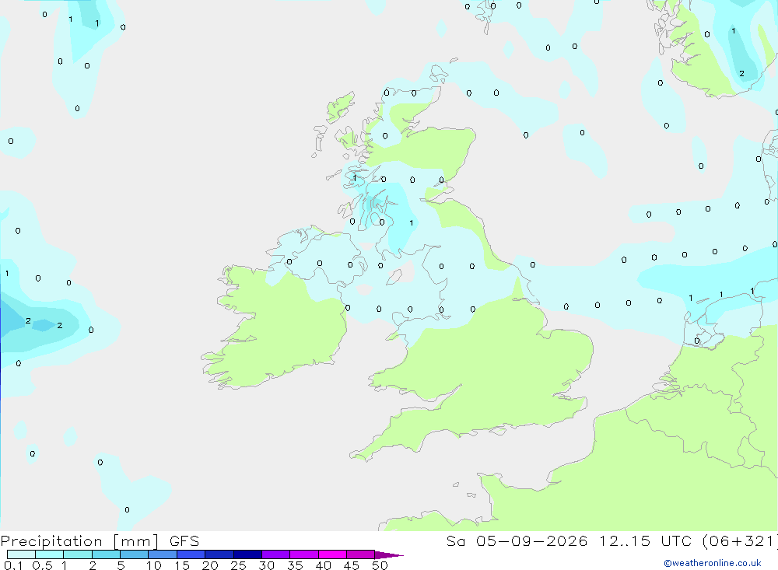Click the '30' legend tick label
The width and height of the screenshot is (778, 570).
pyautogui.click(x=266, y=565)
